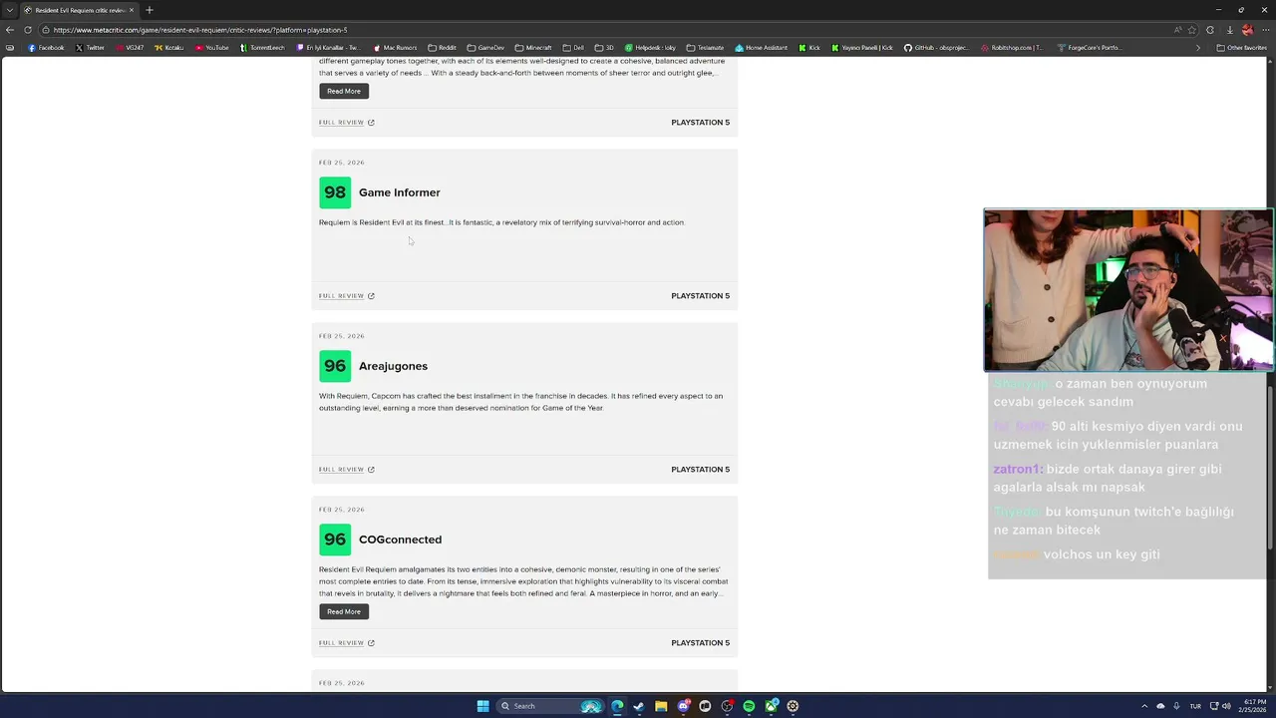Open the ForgeCore's Portfolio bookmark
This screenshot has width=1276, height=718.
[1089, 48]
